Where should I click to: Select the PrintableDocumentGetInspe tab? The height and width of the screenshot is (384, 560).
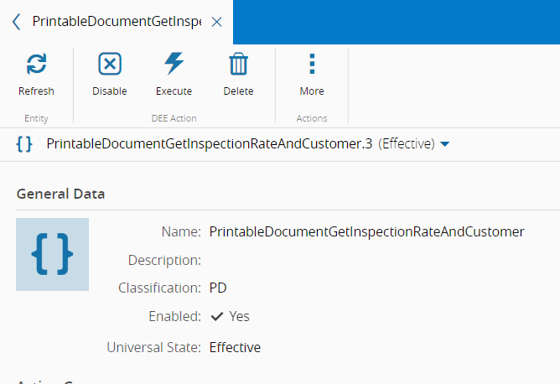click(x=116, y=22)
